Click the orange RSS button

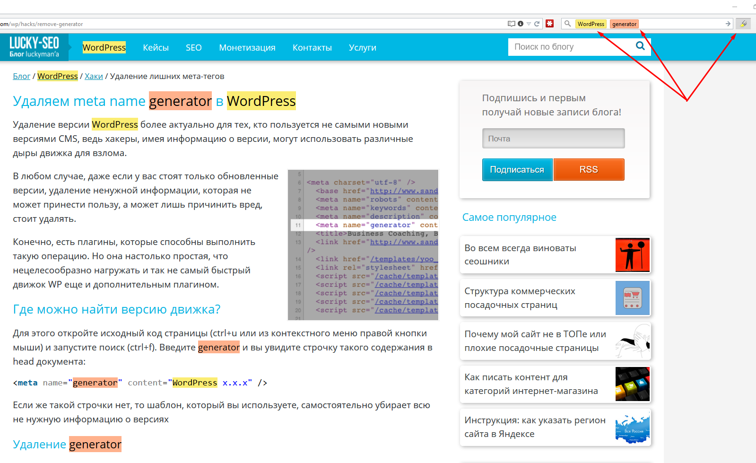pos(589,170)
